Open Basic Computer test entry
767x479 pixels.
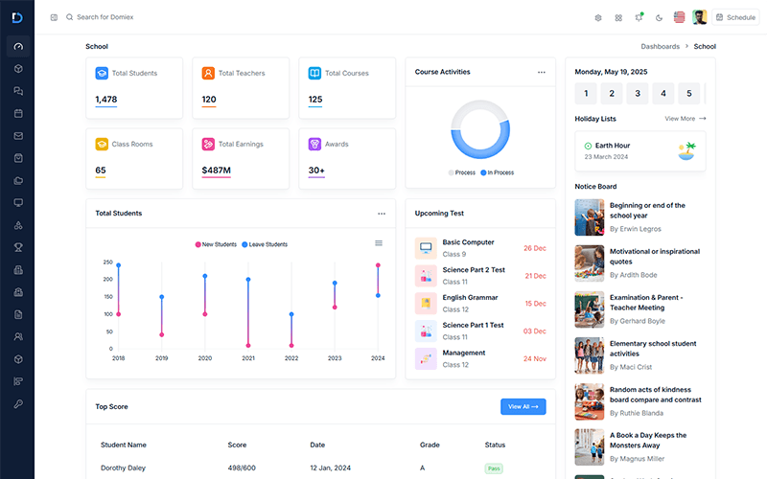tap(480, 248)
